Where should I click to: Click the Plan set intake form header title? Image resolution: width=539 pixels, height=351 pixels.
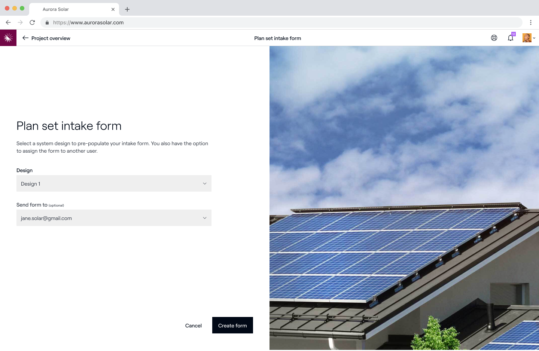click(x=278, y=38)
